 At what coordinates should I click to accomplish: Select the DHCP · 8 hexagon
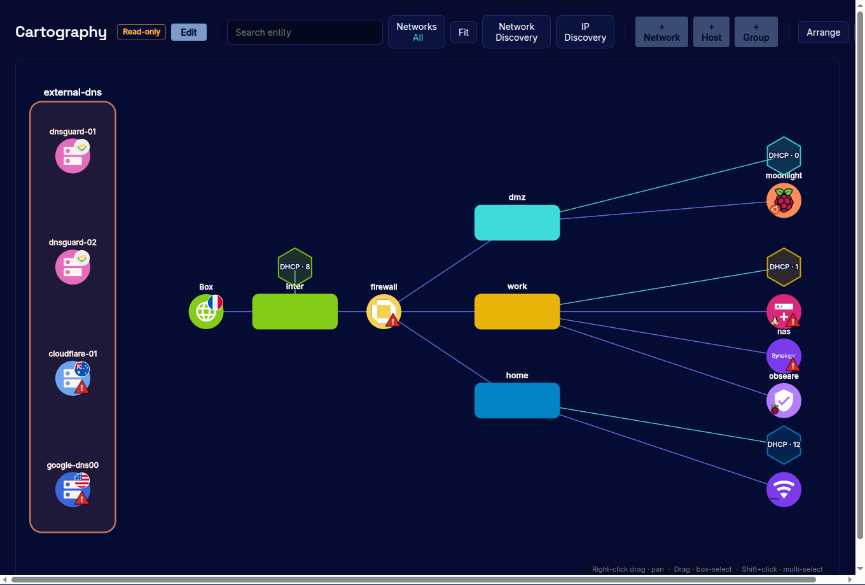click(x=295, y=267)
